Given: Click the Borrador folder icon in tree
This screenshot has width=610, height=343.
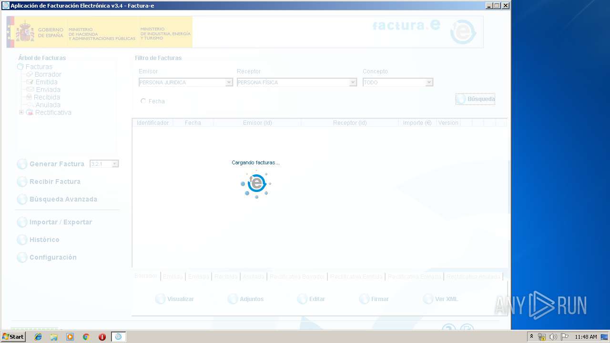Looking at the screenshot, I should pos(30,74).
